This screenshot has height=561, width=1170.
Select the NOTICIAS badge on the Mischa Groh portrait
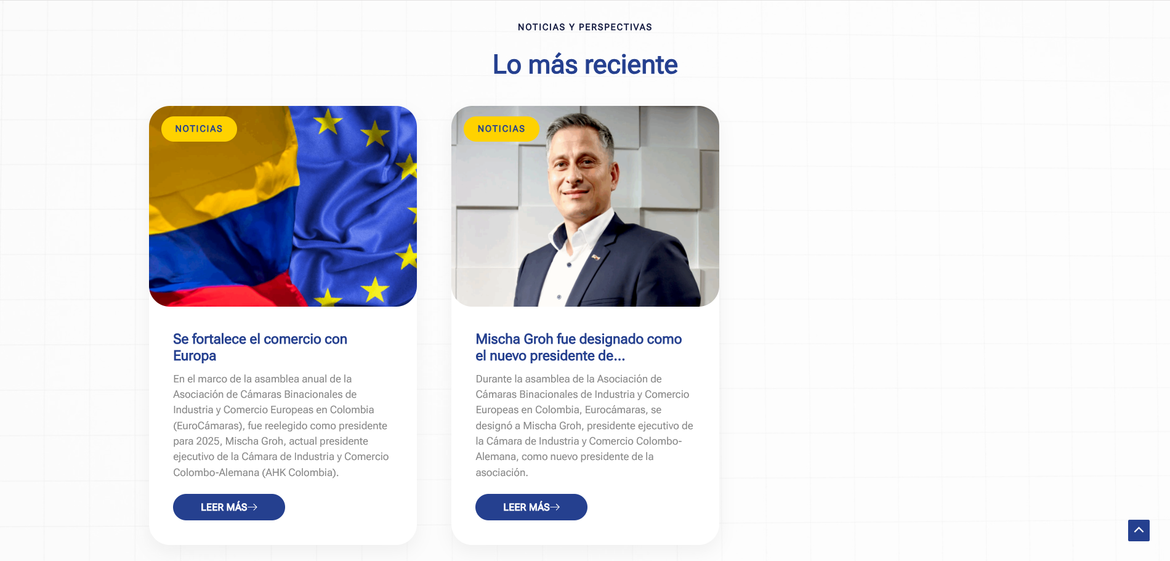pyautogui.click(x=501, y=129)
